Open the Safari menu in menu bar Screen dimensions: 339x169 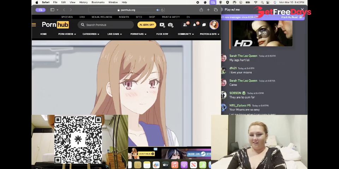pos(46,2)
